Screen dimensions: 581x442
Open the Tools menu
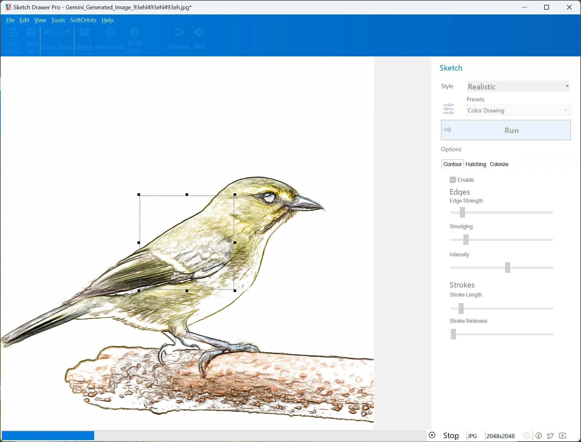point(58,20)
